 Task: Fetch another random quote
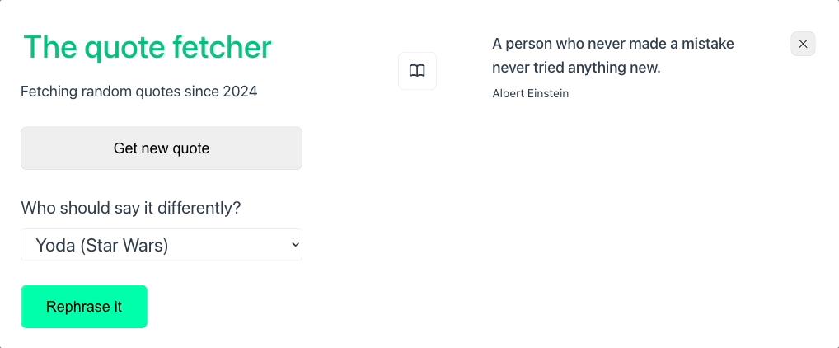coord(162,148)
